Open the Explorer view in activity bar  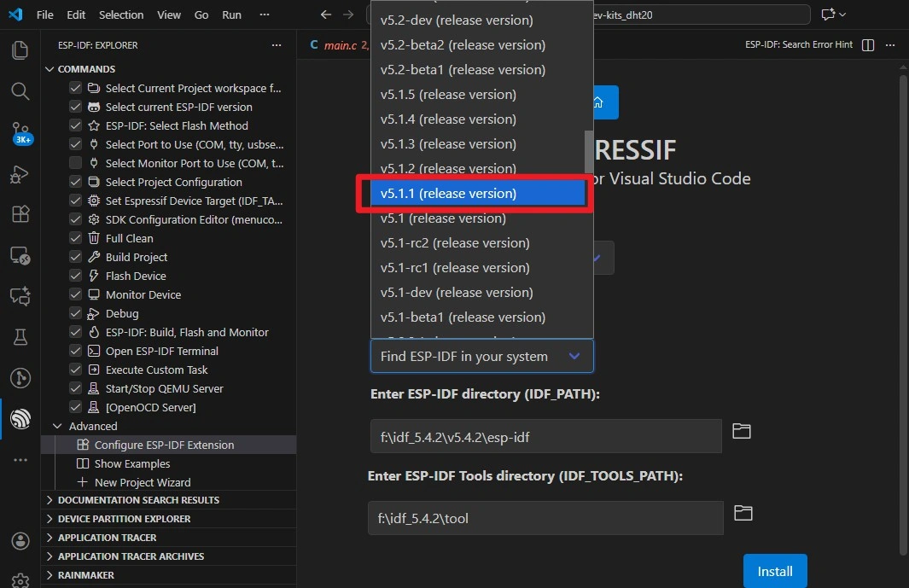(20, 50)
